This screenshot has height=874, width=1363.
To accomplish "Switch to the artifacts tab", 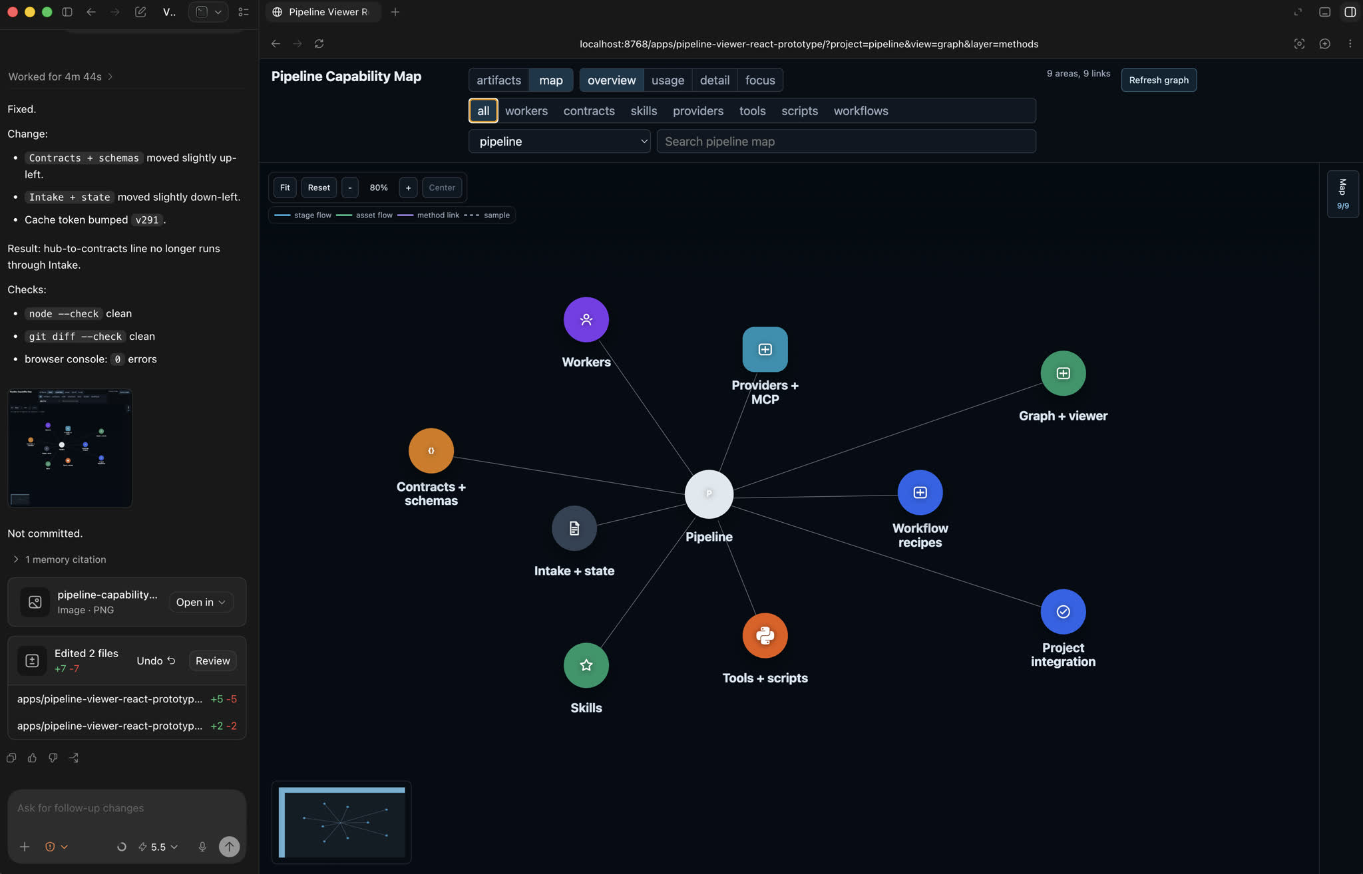I will click(x=498, y=80).
